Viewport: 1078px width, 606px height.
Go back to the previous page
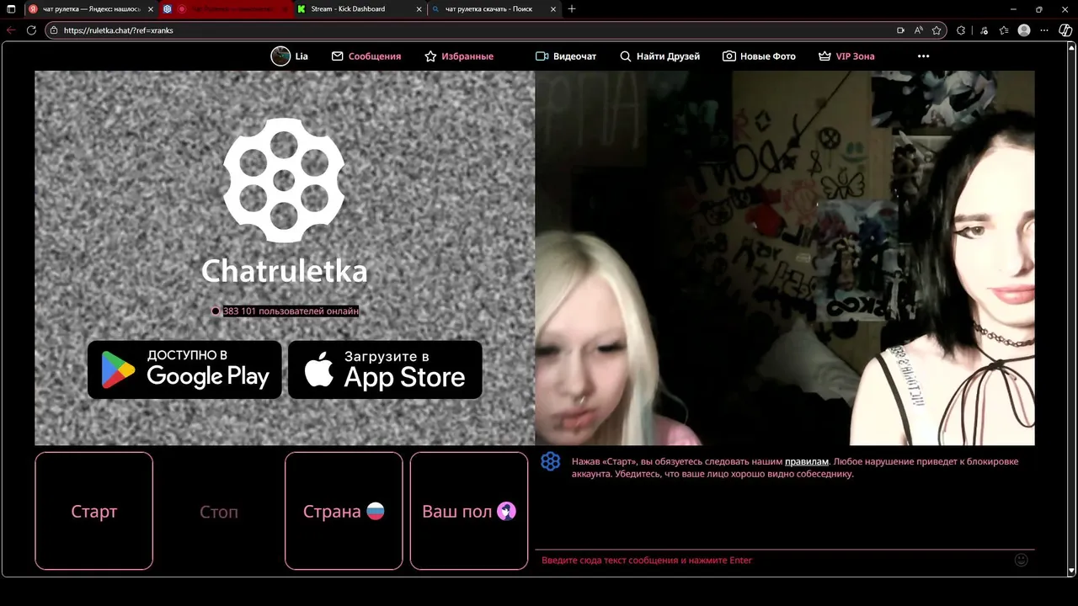tap(11, 30)
